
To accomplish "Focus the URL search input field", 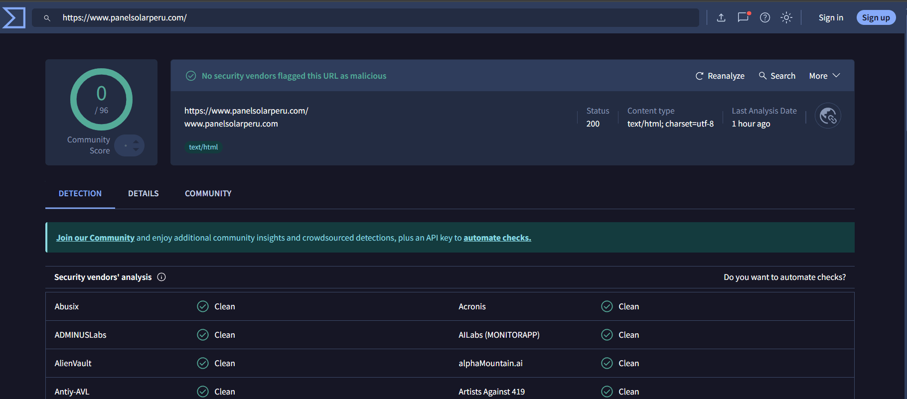I will tap(365, 18).
